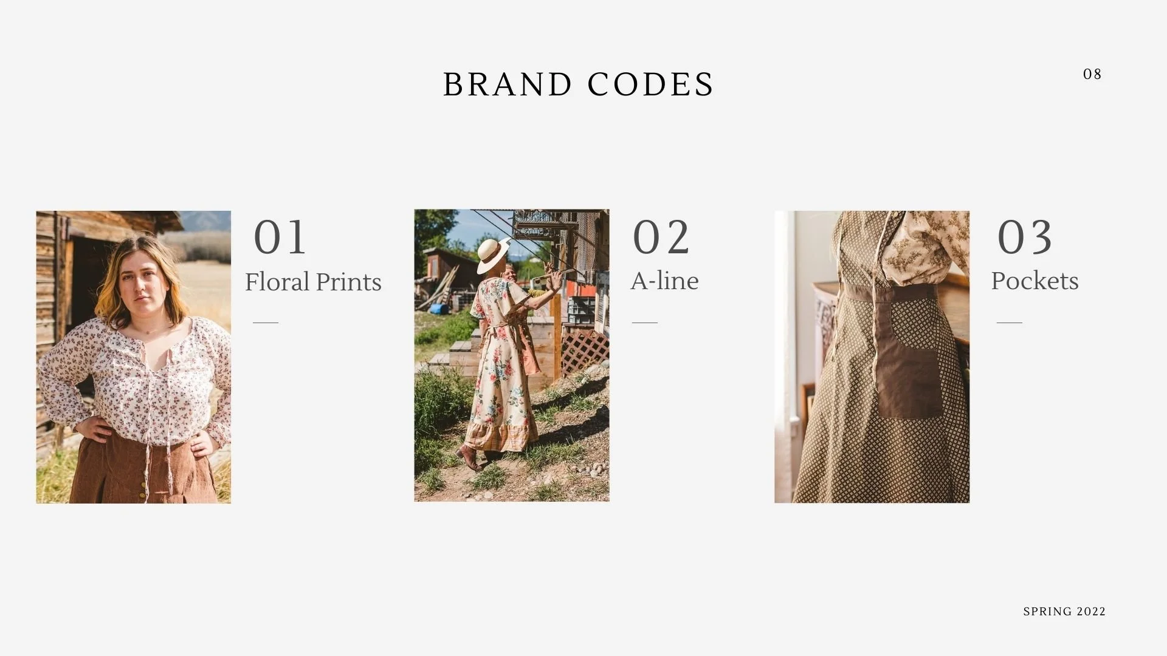
Task: Click the Floral Prints label
Action: pyautogui.click(x=313, y=282)
